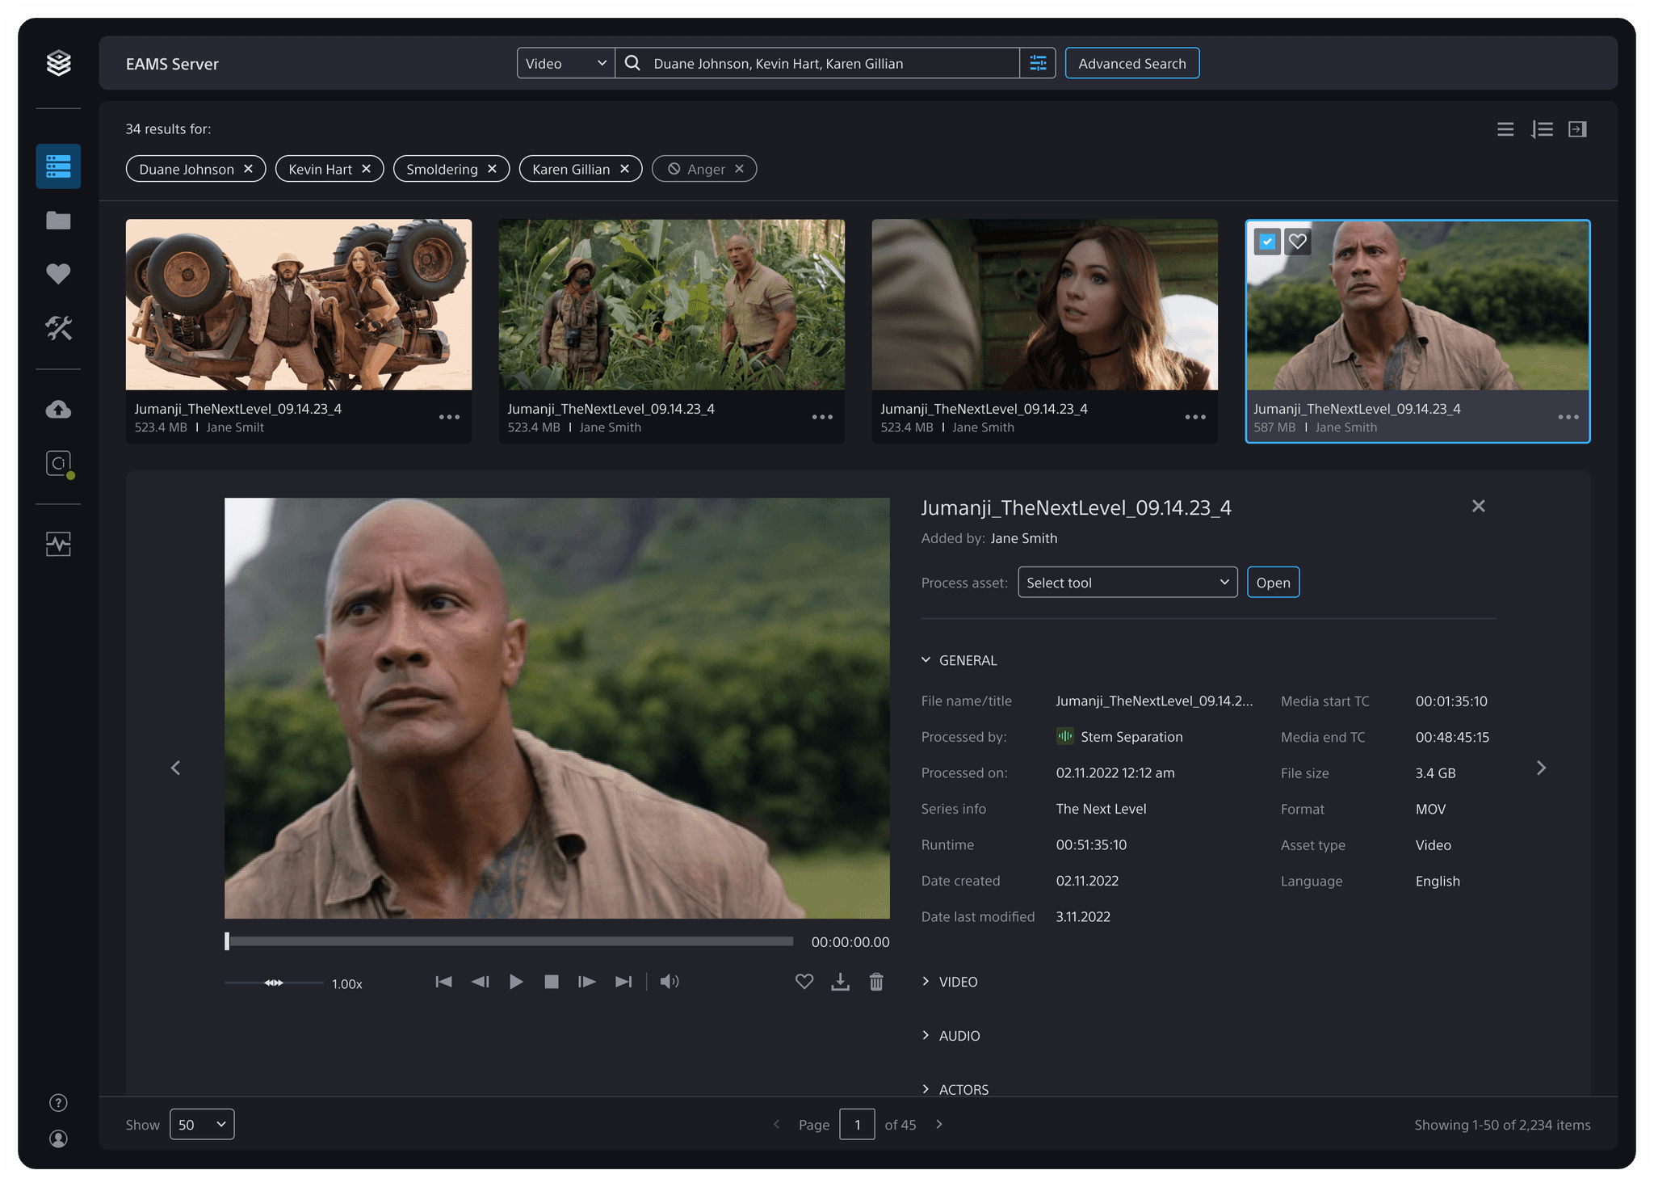Remove the Duane Johnson filter chip

coord(249,169)
